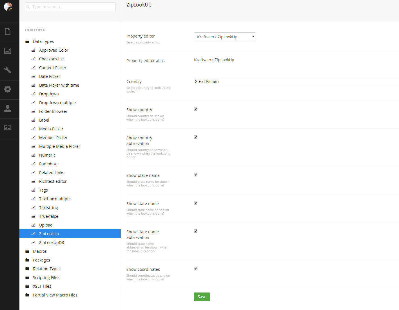Click the user avatar picture
This screenshot has height=310, width=399.
[8, 6]
